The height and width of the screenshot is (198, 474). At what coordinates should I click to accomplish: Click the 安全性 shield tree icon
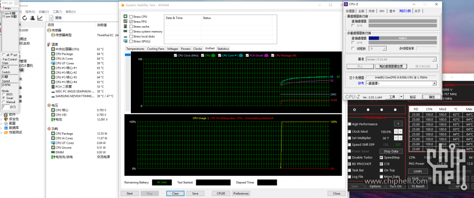(6, 119)
